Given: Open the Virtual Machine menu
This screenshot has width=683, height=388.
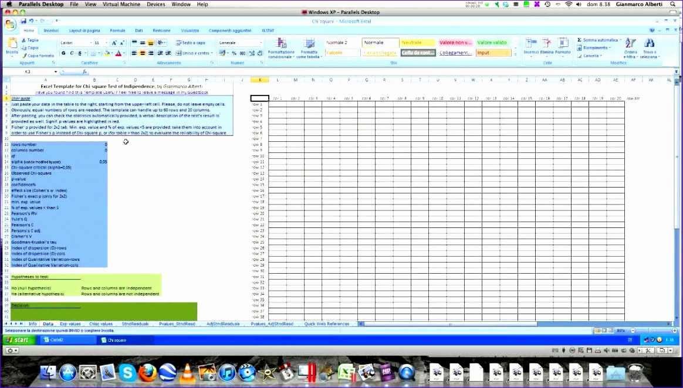Looking at the screenshot, I should (122, 4).
